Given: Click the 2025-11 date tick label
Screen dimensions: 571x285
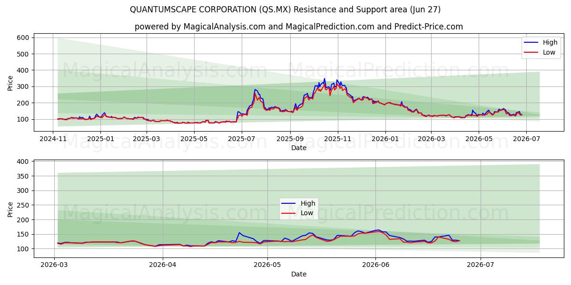Looking at the screenshot, I should click(x=337, y=139).
